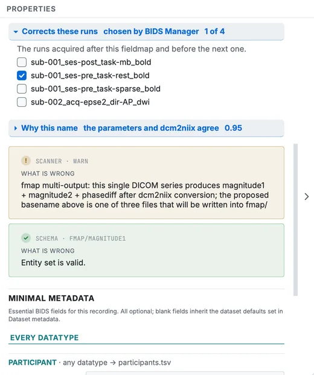The image size is (314, 375).
Task: Click the PROPERTIES panel header
Action: pyautogui.click(x=31, y=9)
